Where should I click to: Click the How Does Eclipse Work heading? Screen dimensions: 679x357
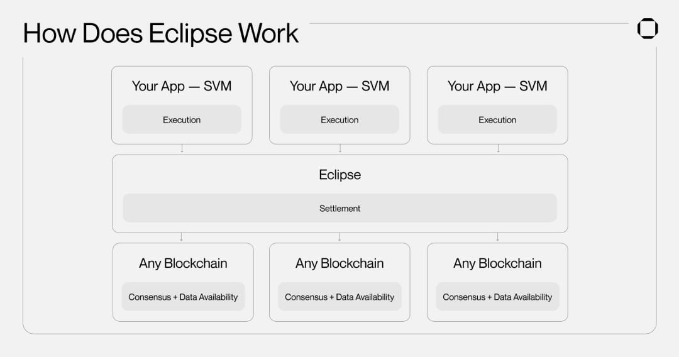point(161,33)
